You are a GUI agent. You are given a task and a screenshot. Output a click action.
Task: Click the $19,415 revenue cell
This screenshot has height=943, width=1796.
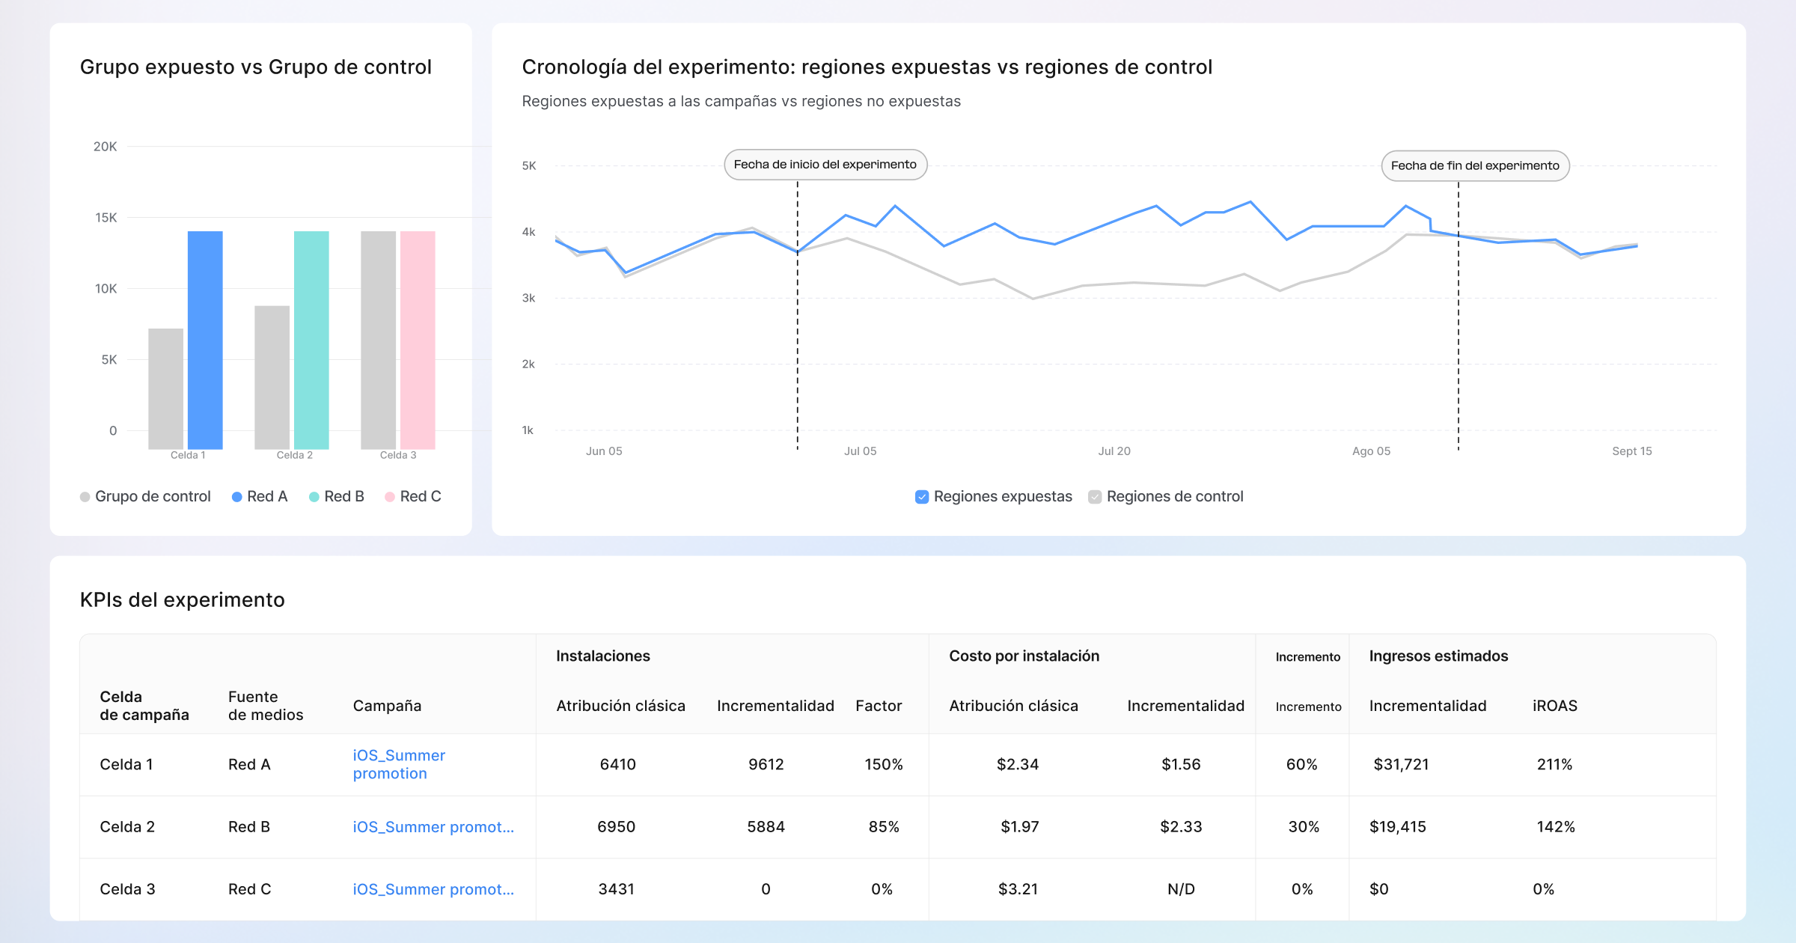1398,827
